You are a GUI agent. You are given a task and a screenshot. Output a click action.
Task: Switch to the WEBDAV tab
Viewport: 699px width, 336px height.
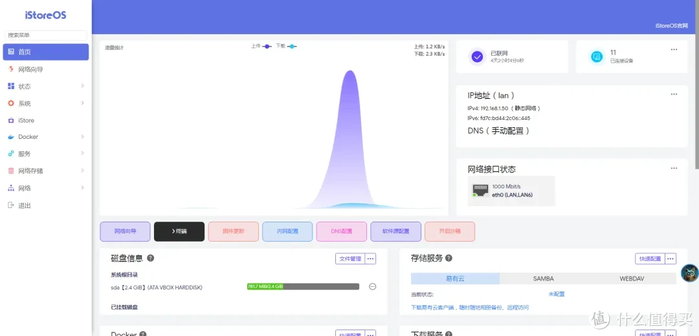coord(632,278)
